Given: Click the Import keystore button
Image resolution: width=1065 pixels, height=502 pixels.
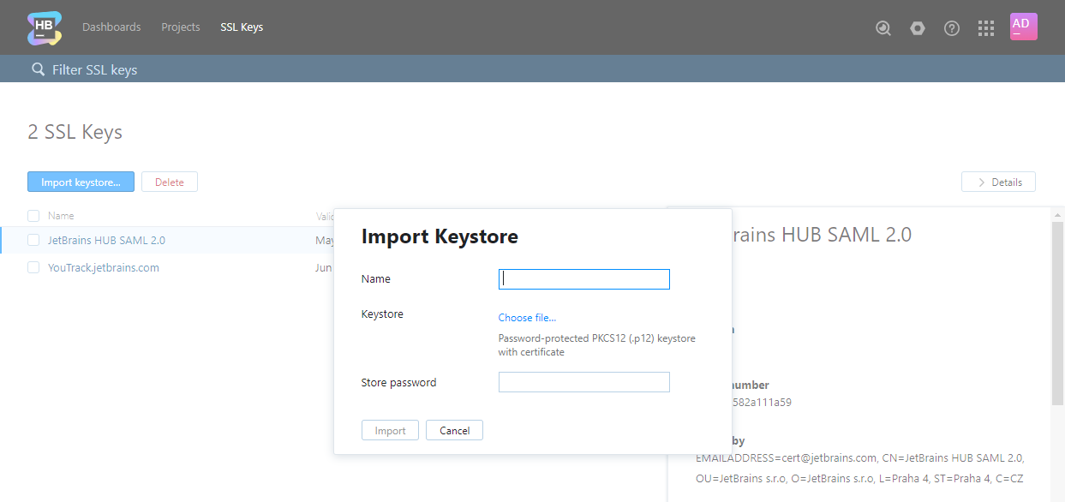Looking at the screenshot, I should coord(81,182).
